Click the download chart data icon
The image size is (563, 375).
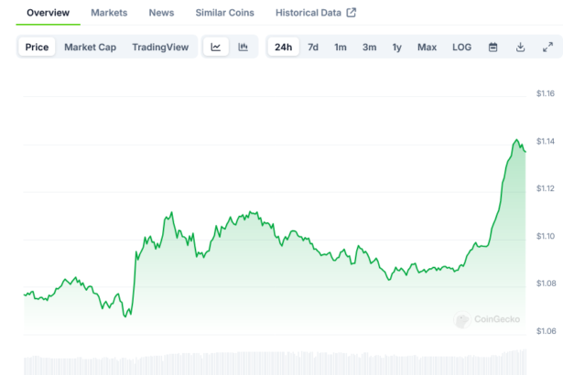pyautogui.click(x=520, y=48)
